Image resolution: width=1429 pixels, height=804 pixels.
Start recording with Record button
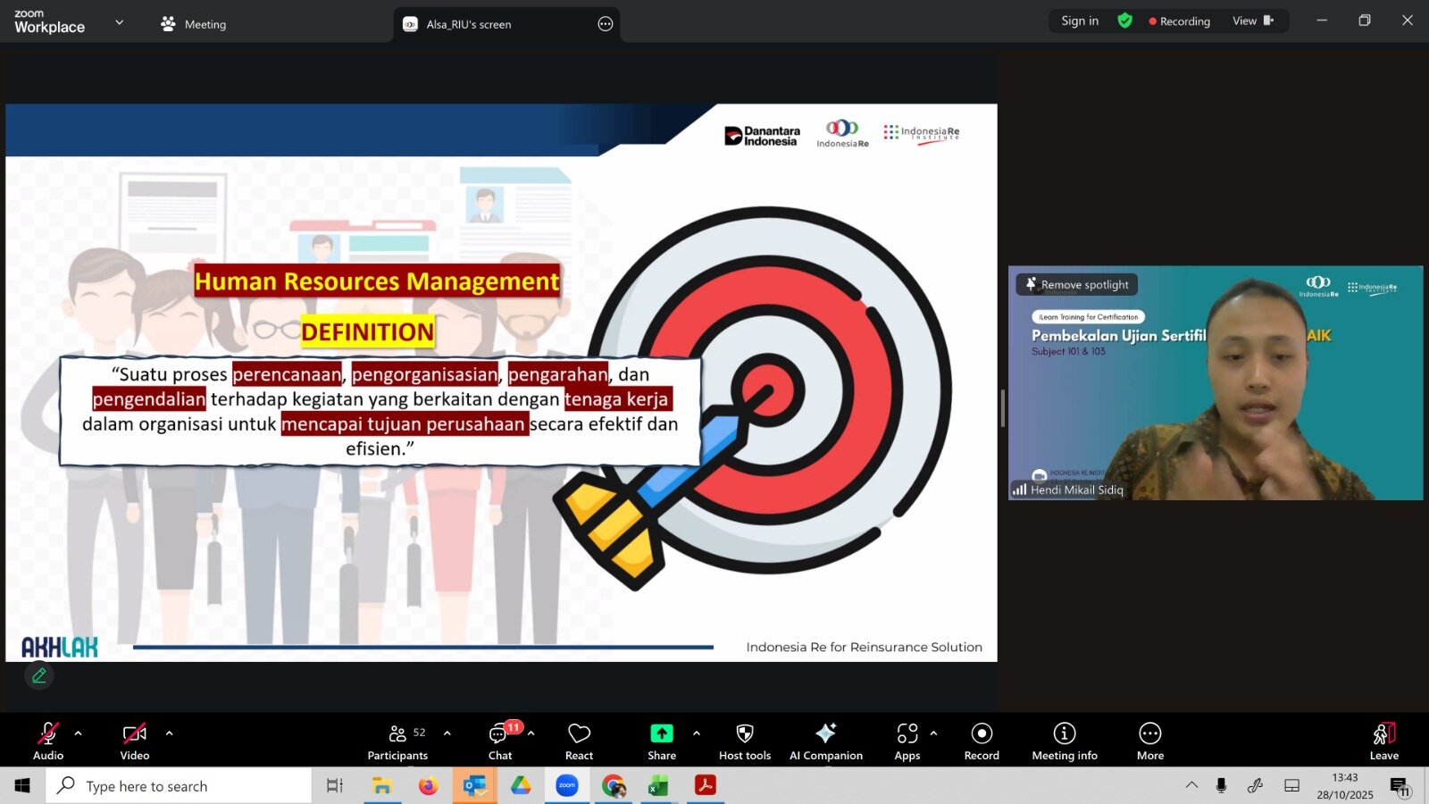coord(982,741)
